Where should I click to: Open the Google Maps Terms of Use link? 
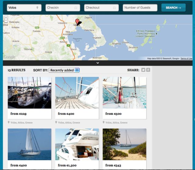pos(186,58)
